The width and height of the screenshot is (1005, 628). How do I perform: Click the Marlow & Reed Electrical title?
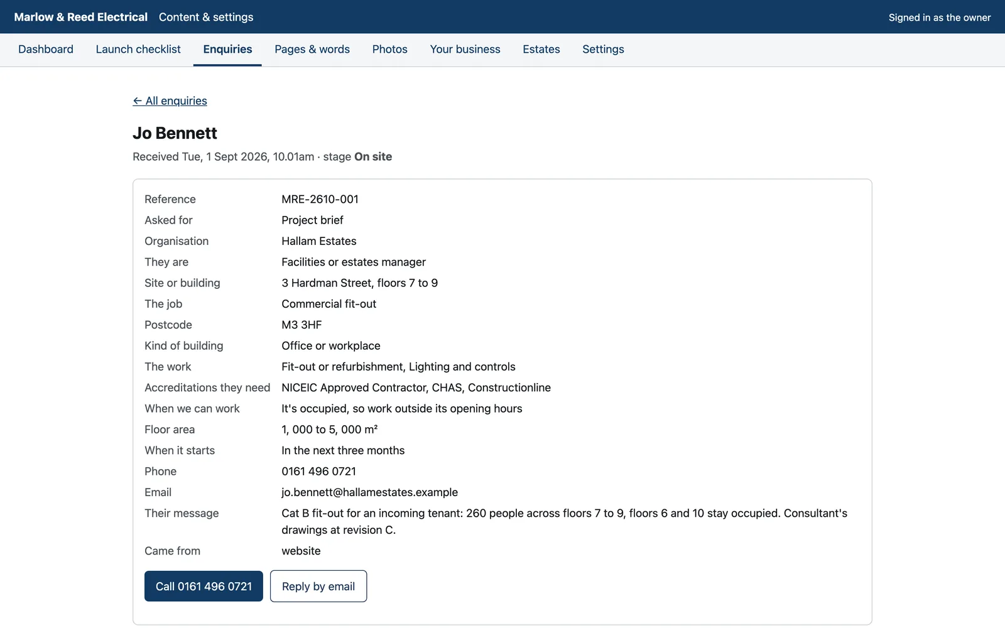(x=81, y=17)
